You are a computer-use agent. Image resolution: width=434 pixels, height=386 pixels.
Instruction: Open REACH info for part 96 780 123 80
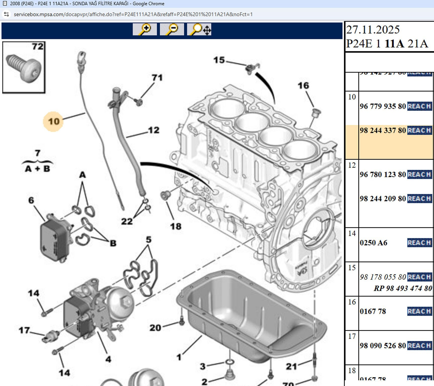pos(419,174)
